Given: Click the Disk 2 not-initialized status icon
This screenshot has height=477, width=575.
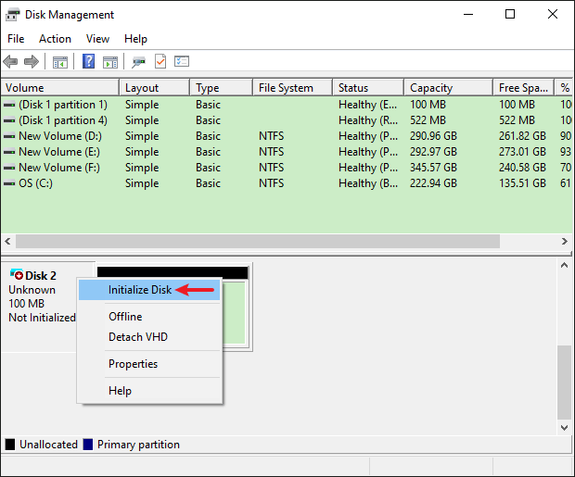Looking at the screenshot, I should (x=17, y=274).
